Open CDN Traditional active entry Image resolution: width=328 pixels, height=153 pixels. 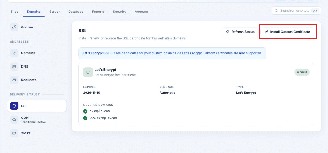coord(37,120)
